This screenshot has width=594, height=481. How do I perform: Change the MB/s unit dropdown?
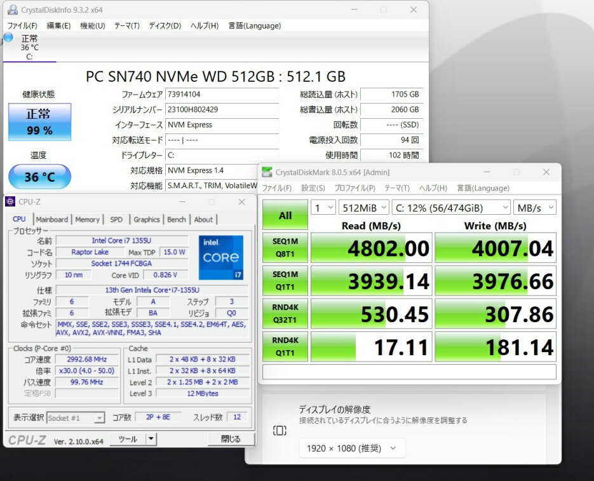pyautogui.click(x=536, y=208)
